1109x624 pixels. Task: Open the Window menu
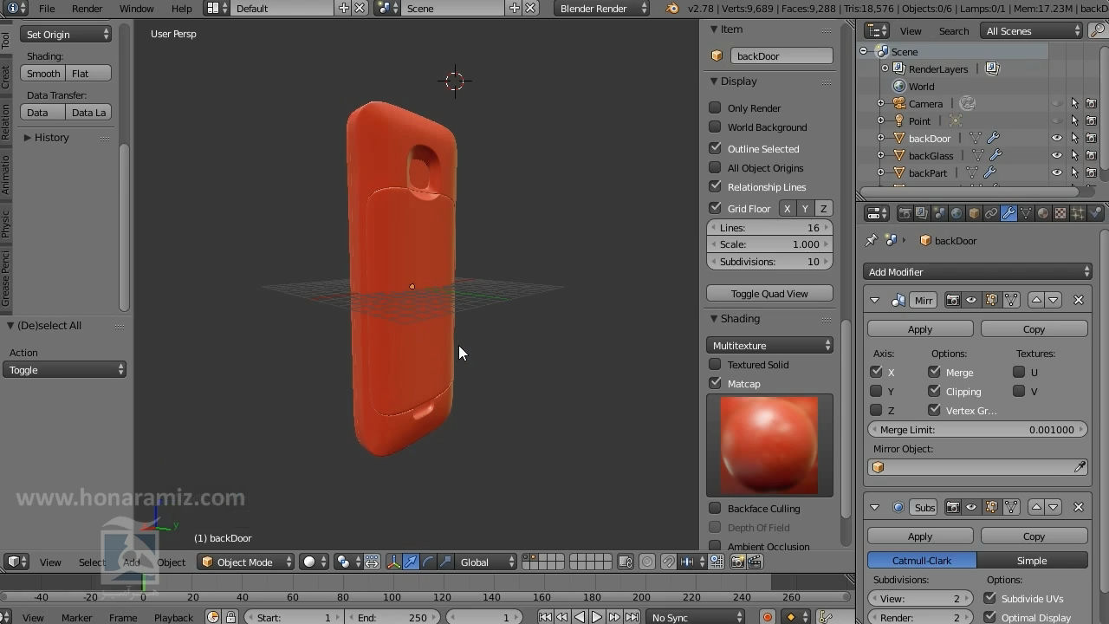point(136,8)
